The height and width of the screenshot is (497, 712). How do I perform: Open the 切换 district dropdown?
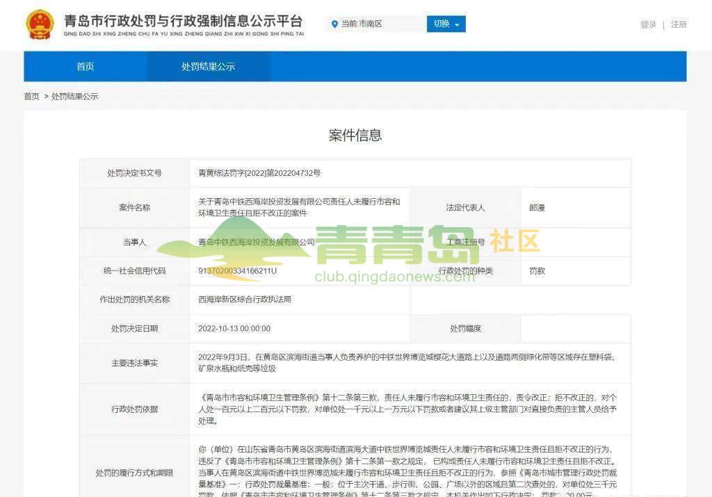point(446,24)
